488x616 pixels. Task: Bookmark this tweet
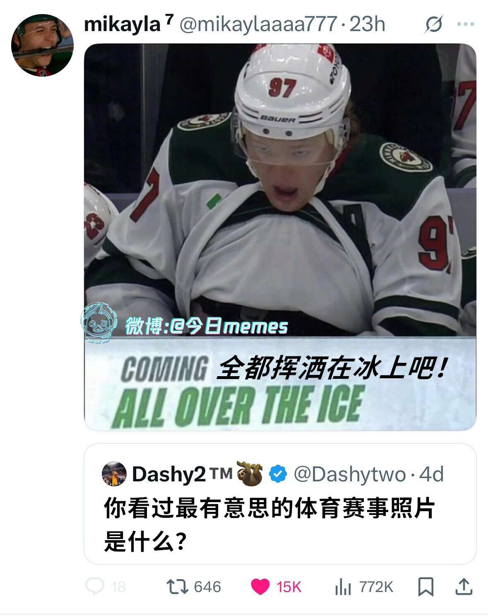tap(426, 587)
